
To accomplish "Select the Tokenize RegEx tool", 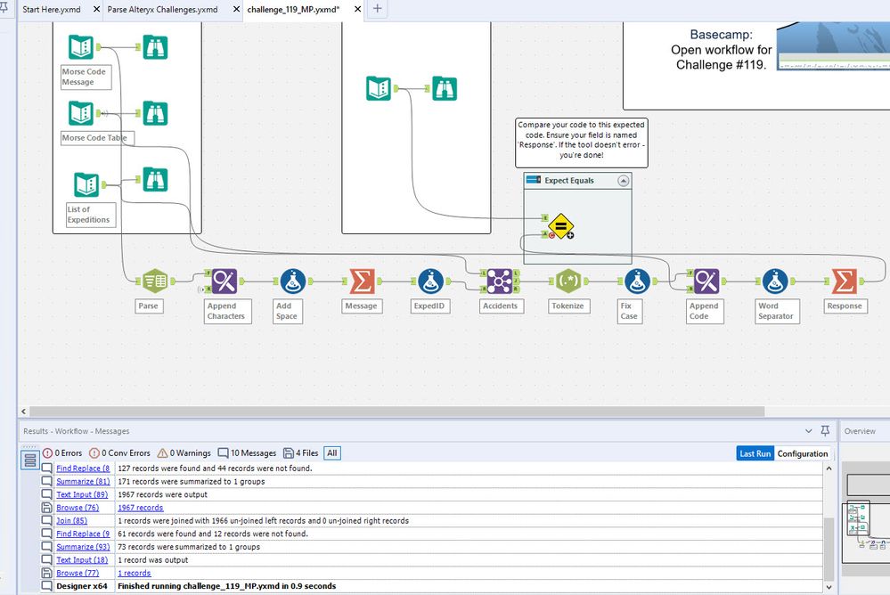I will [x=568, y=281].
